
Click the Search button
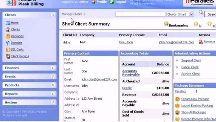tap(210, 14)
